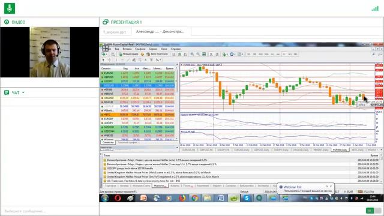Click the Windows Start button
This screenshot has height=216, width=384.
pos(105,198)
